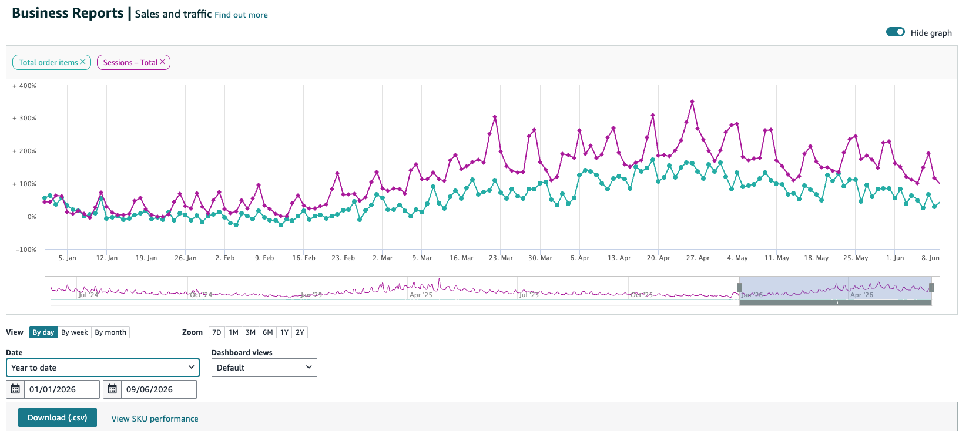
Task: Select the By day view
Action: click(43, 332)
